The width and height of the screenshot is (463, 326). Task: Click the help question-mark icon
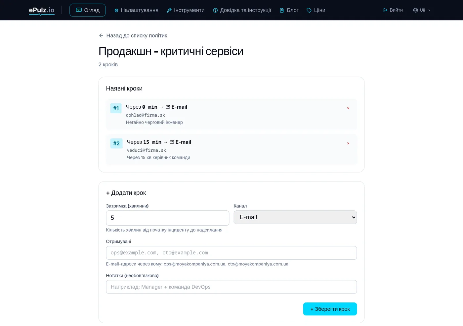[215, 10]
